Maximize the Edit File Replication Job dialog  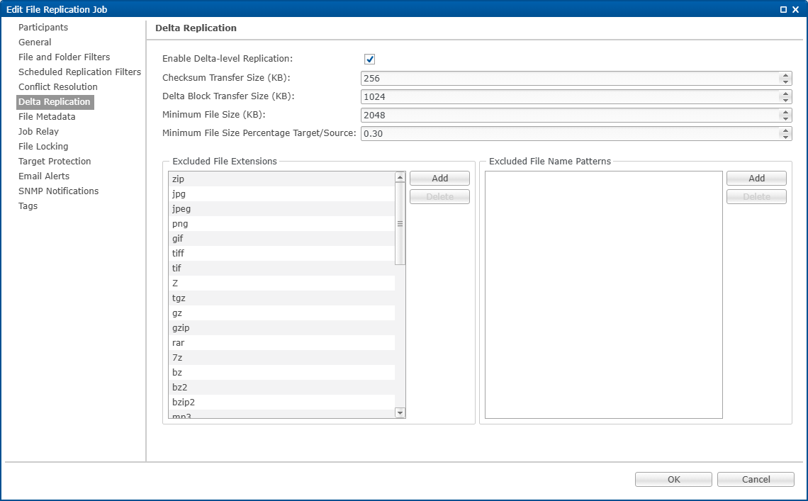point(783,9)
